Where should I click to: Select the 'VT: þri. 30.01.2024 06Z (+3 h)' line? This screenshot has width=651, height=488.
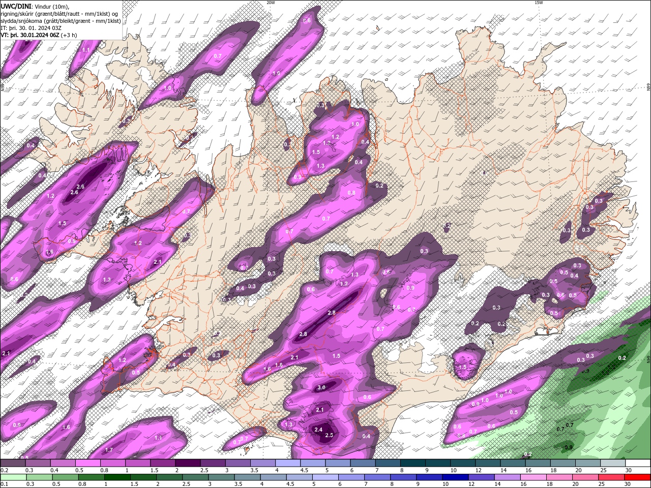(39, 35)
